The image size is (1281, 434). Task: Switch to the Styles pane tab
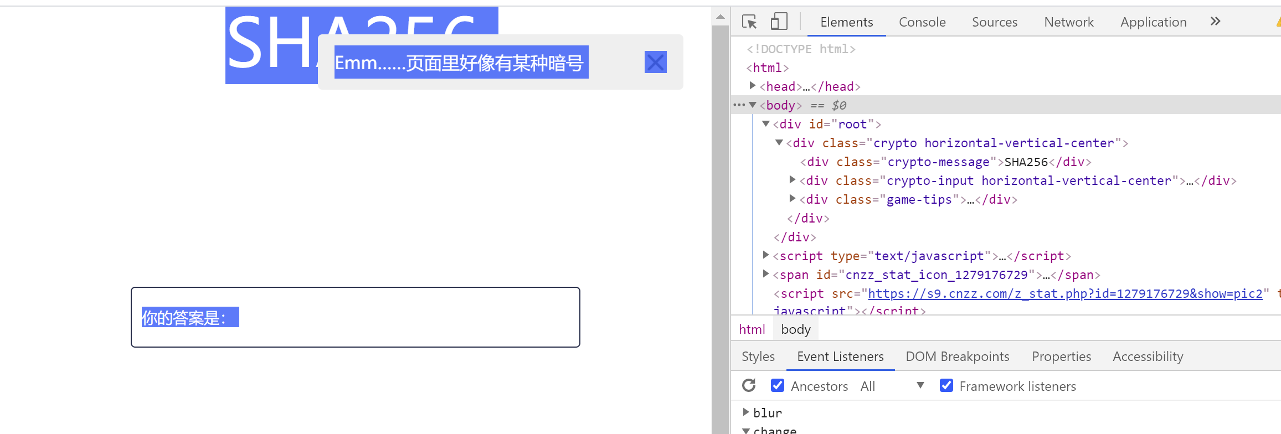(x=758, y=356)
